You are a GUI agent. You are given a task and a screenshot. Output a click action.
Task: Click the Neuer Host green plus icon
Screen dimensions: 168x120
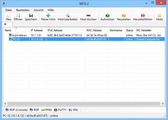pyautogui.click(x=48, y=16)
